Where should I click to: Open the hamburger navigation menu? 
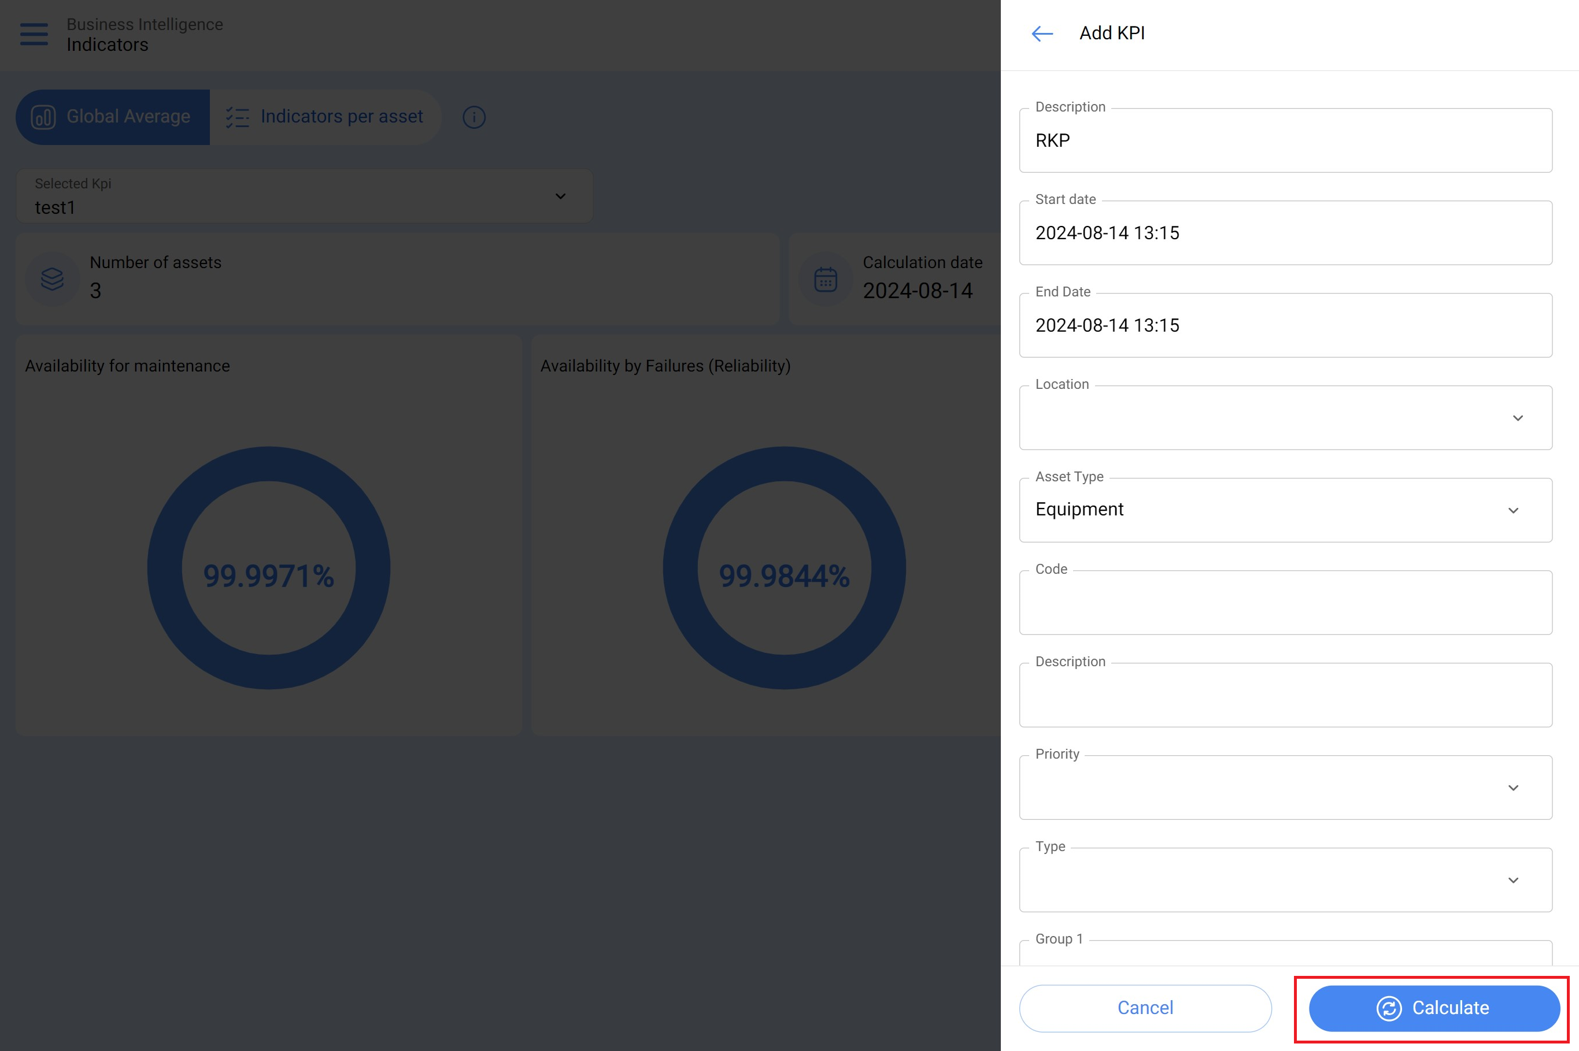(x=34, y=34)
